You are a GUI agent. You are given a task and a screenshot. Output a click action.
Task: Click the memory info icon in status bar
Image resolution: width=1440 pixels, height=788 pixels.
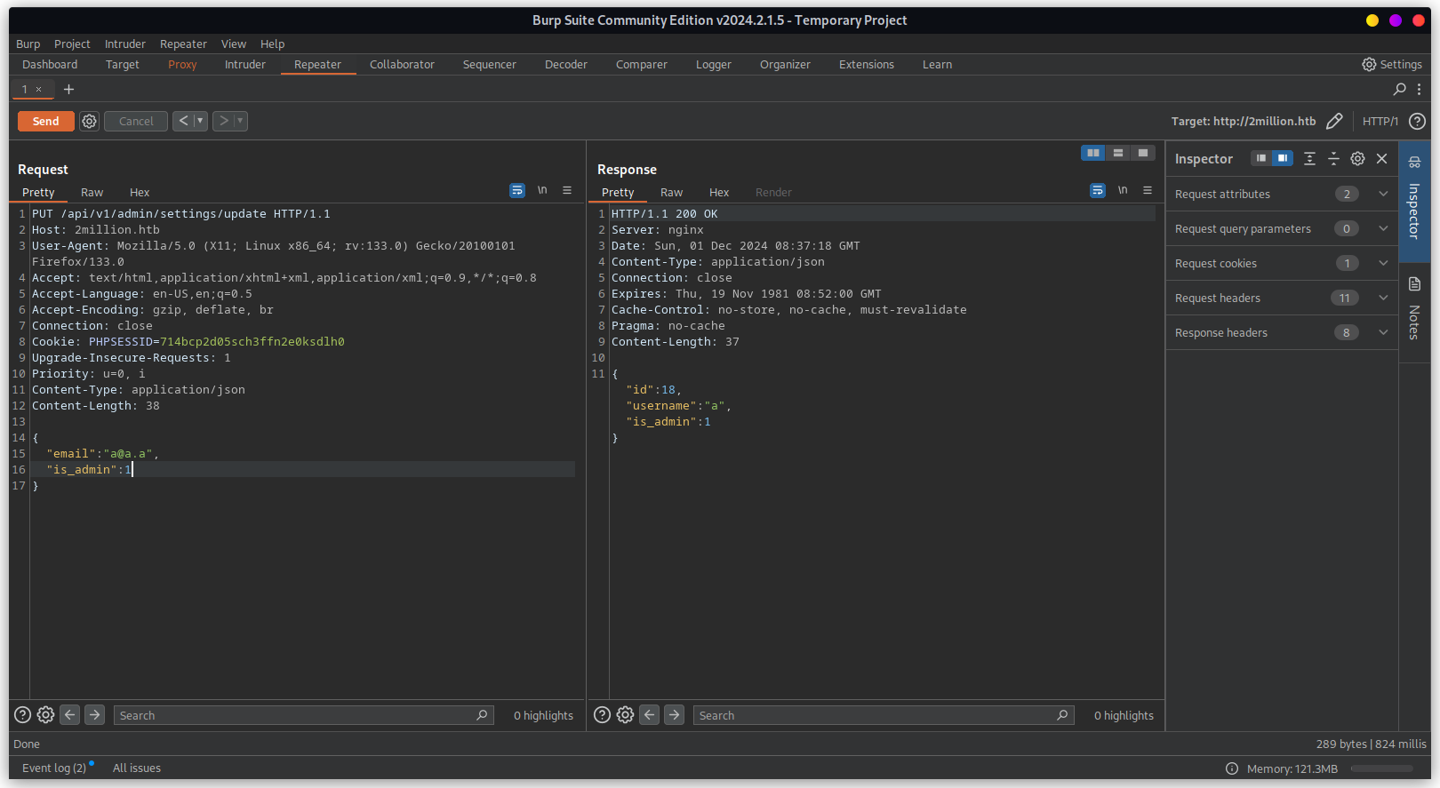1232,768
